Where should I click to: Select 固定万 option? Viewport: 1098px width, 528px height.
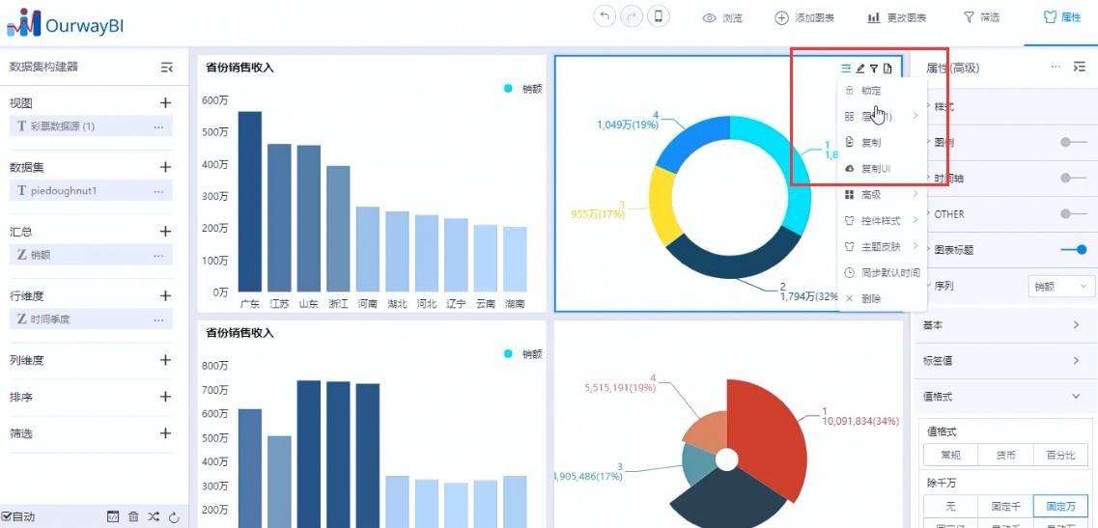[1060, 506]
